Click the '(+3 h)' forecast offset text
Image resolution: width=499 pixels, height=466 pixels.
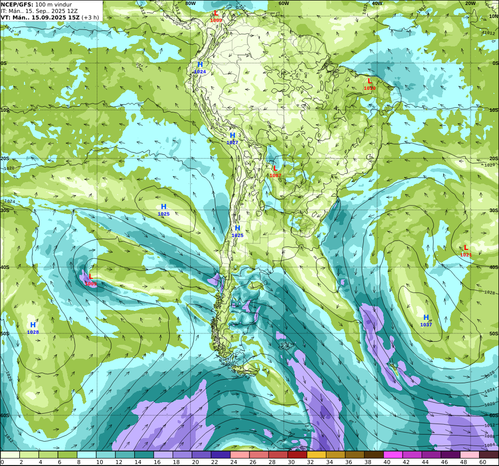pyautogui.click(x=90, y=17)
